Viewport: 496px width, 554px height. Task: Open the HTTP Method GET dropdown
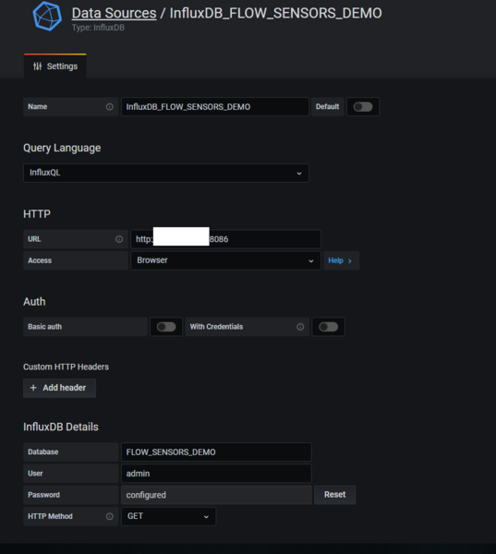click(169, 516)
